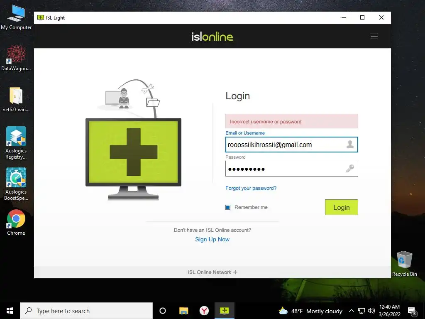Image resolution: width=425 pixels, height=319 pixels.
Task: Toggle the Remember me checkbox
Action: tap(228, 207)
